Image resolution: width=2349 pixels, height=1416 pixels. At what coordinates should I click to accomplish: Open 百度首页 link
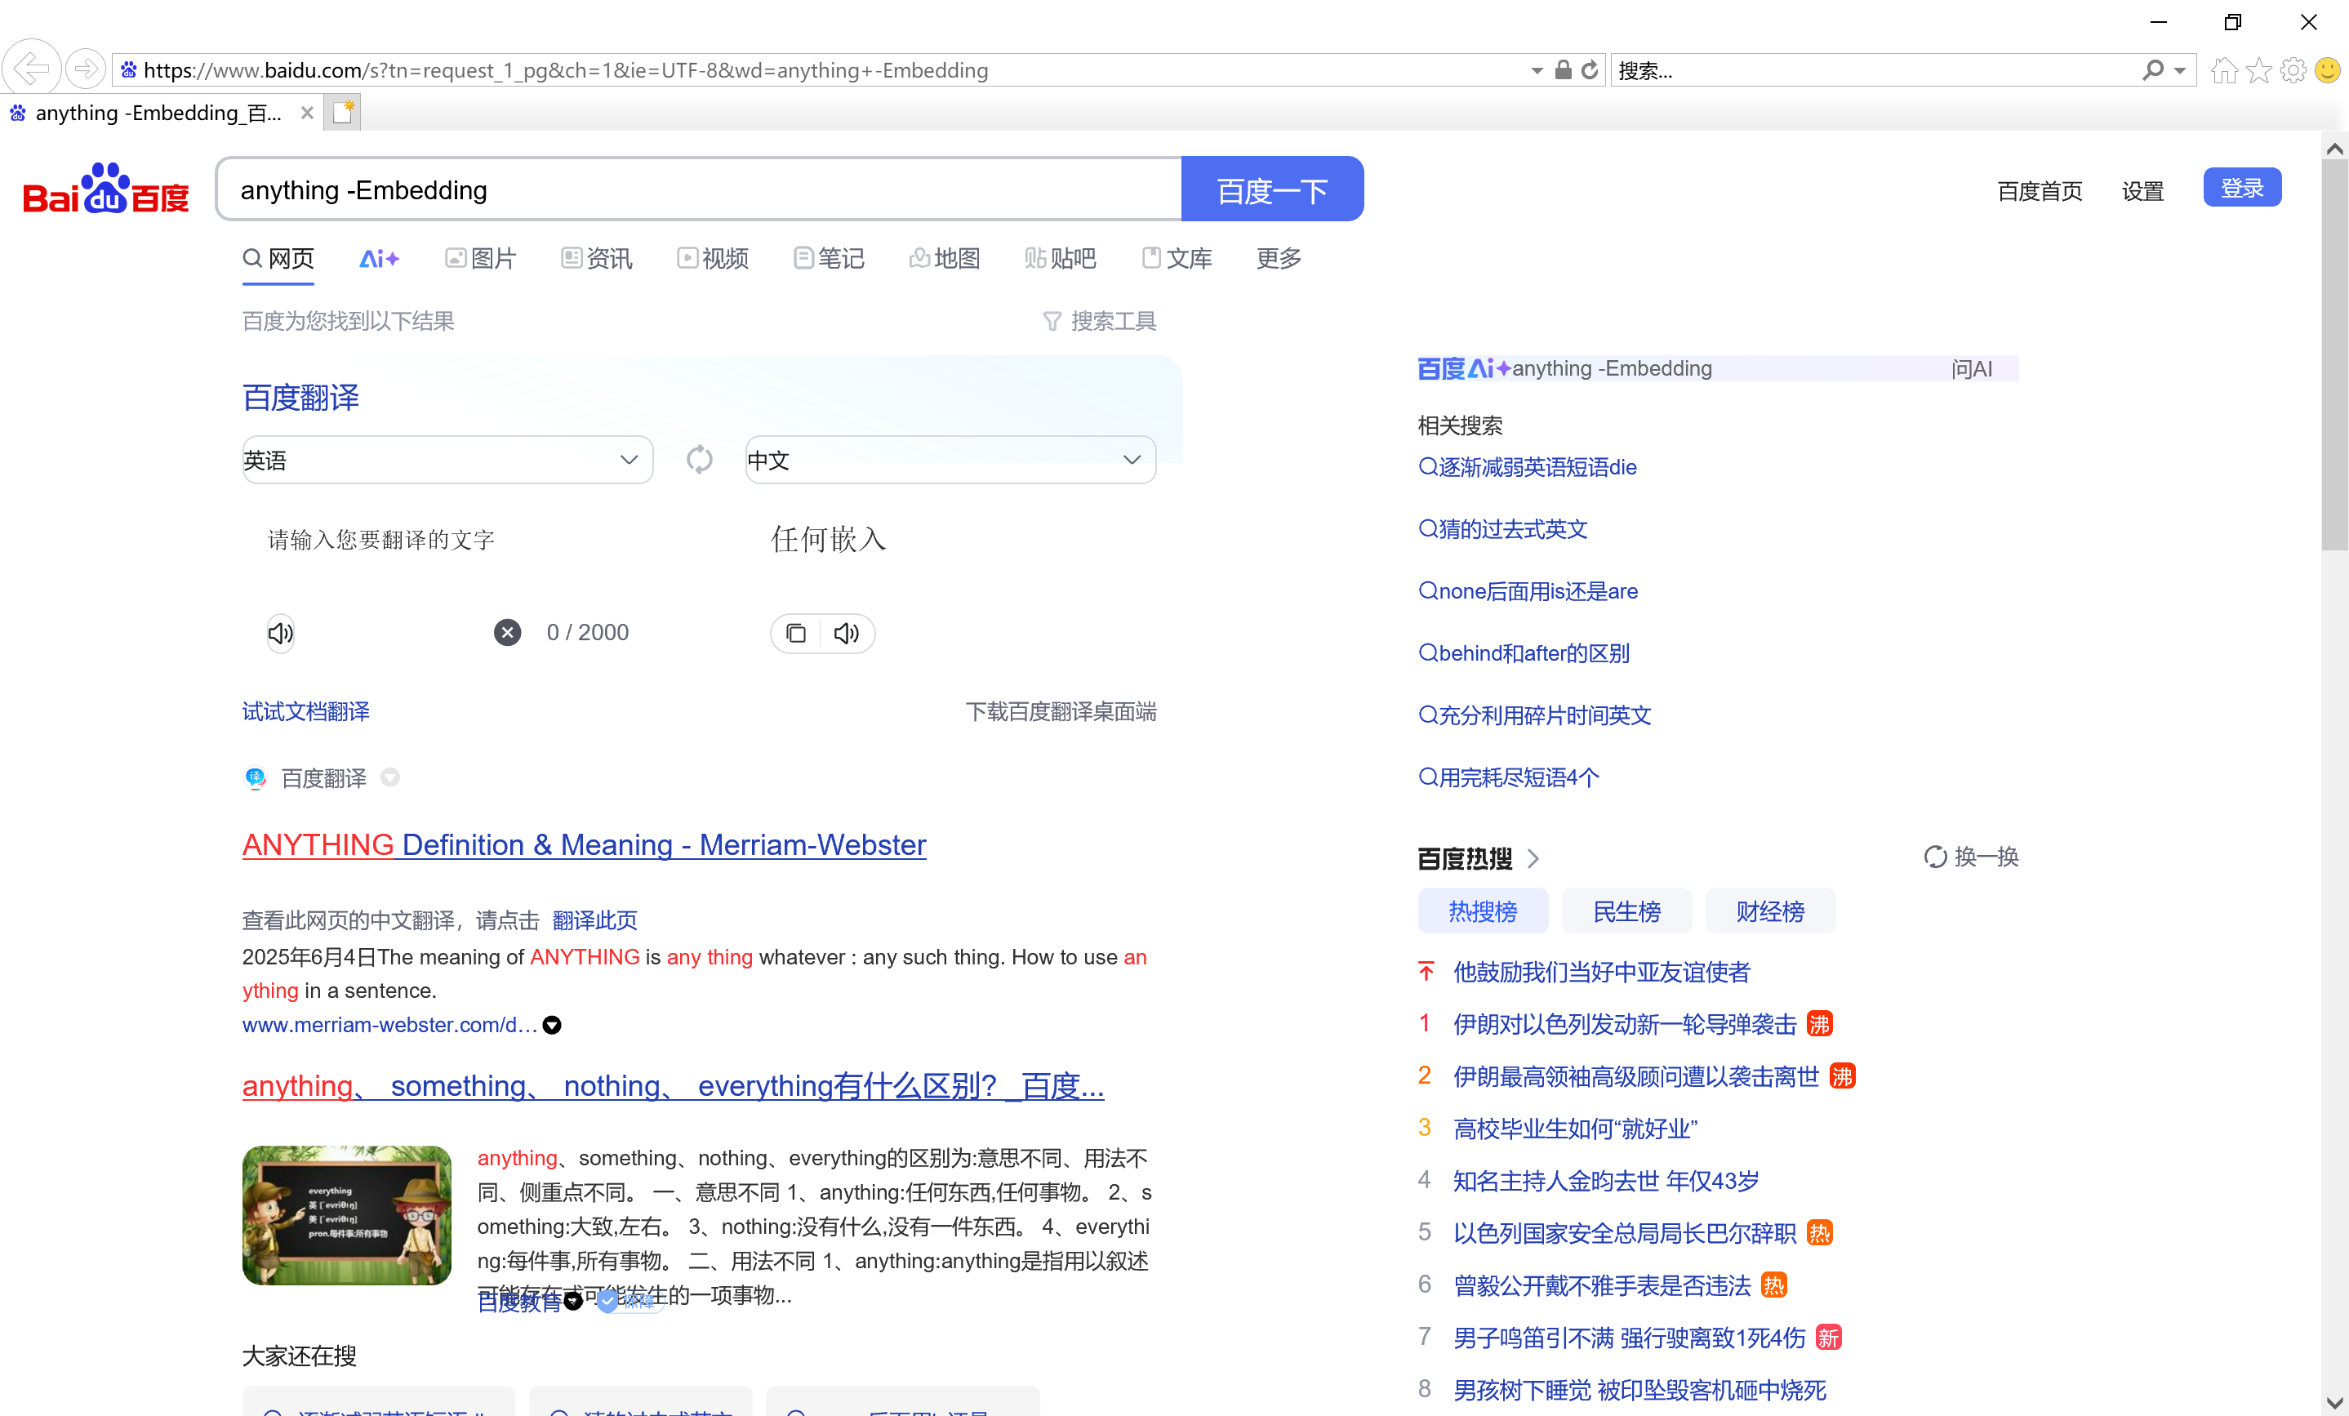coord(2040,191)
